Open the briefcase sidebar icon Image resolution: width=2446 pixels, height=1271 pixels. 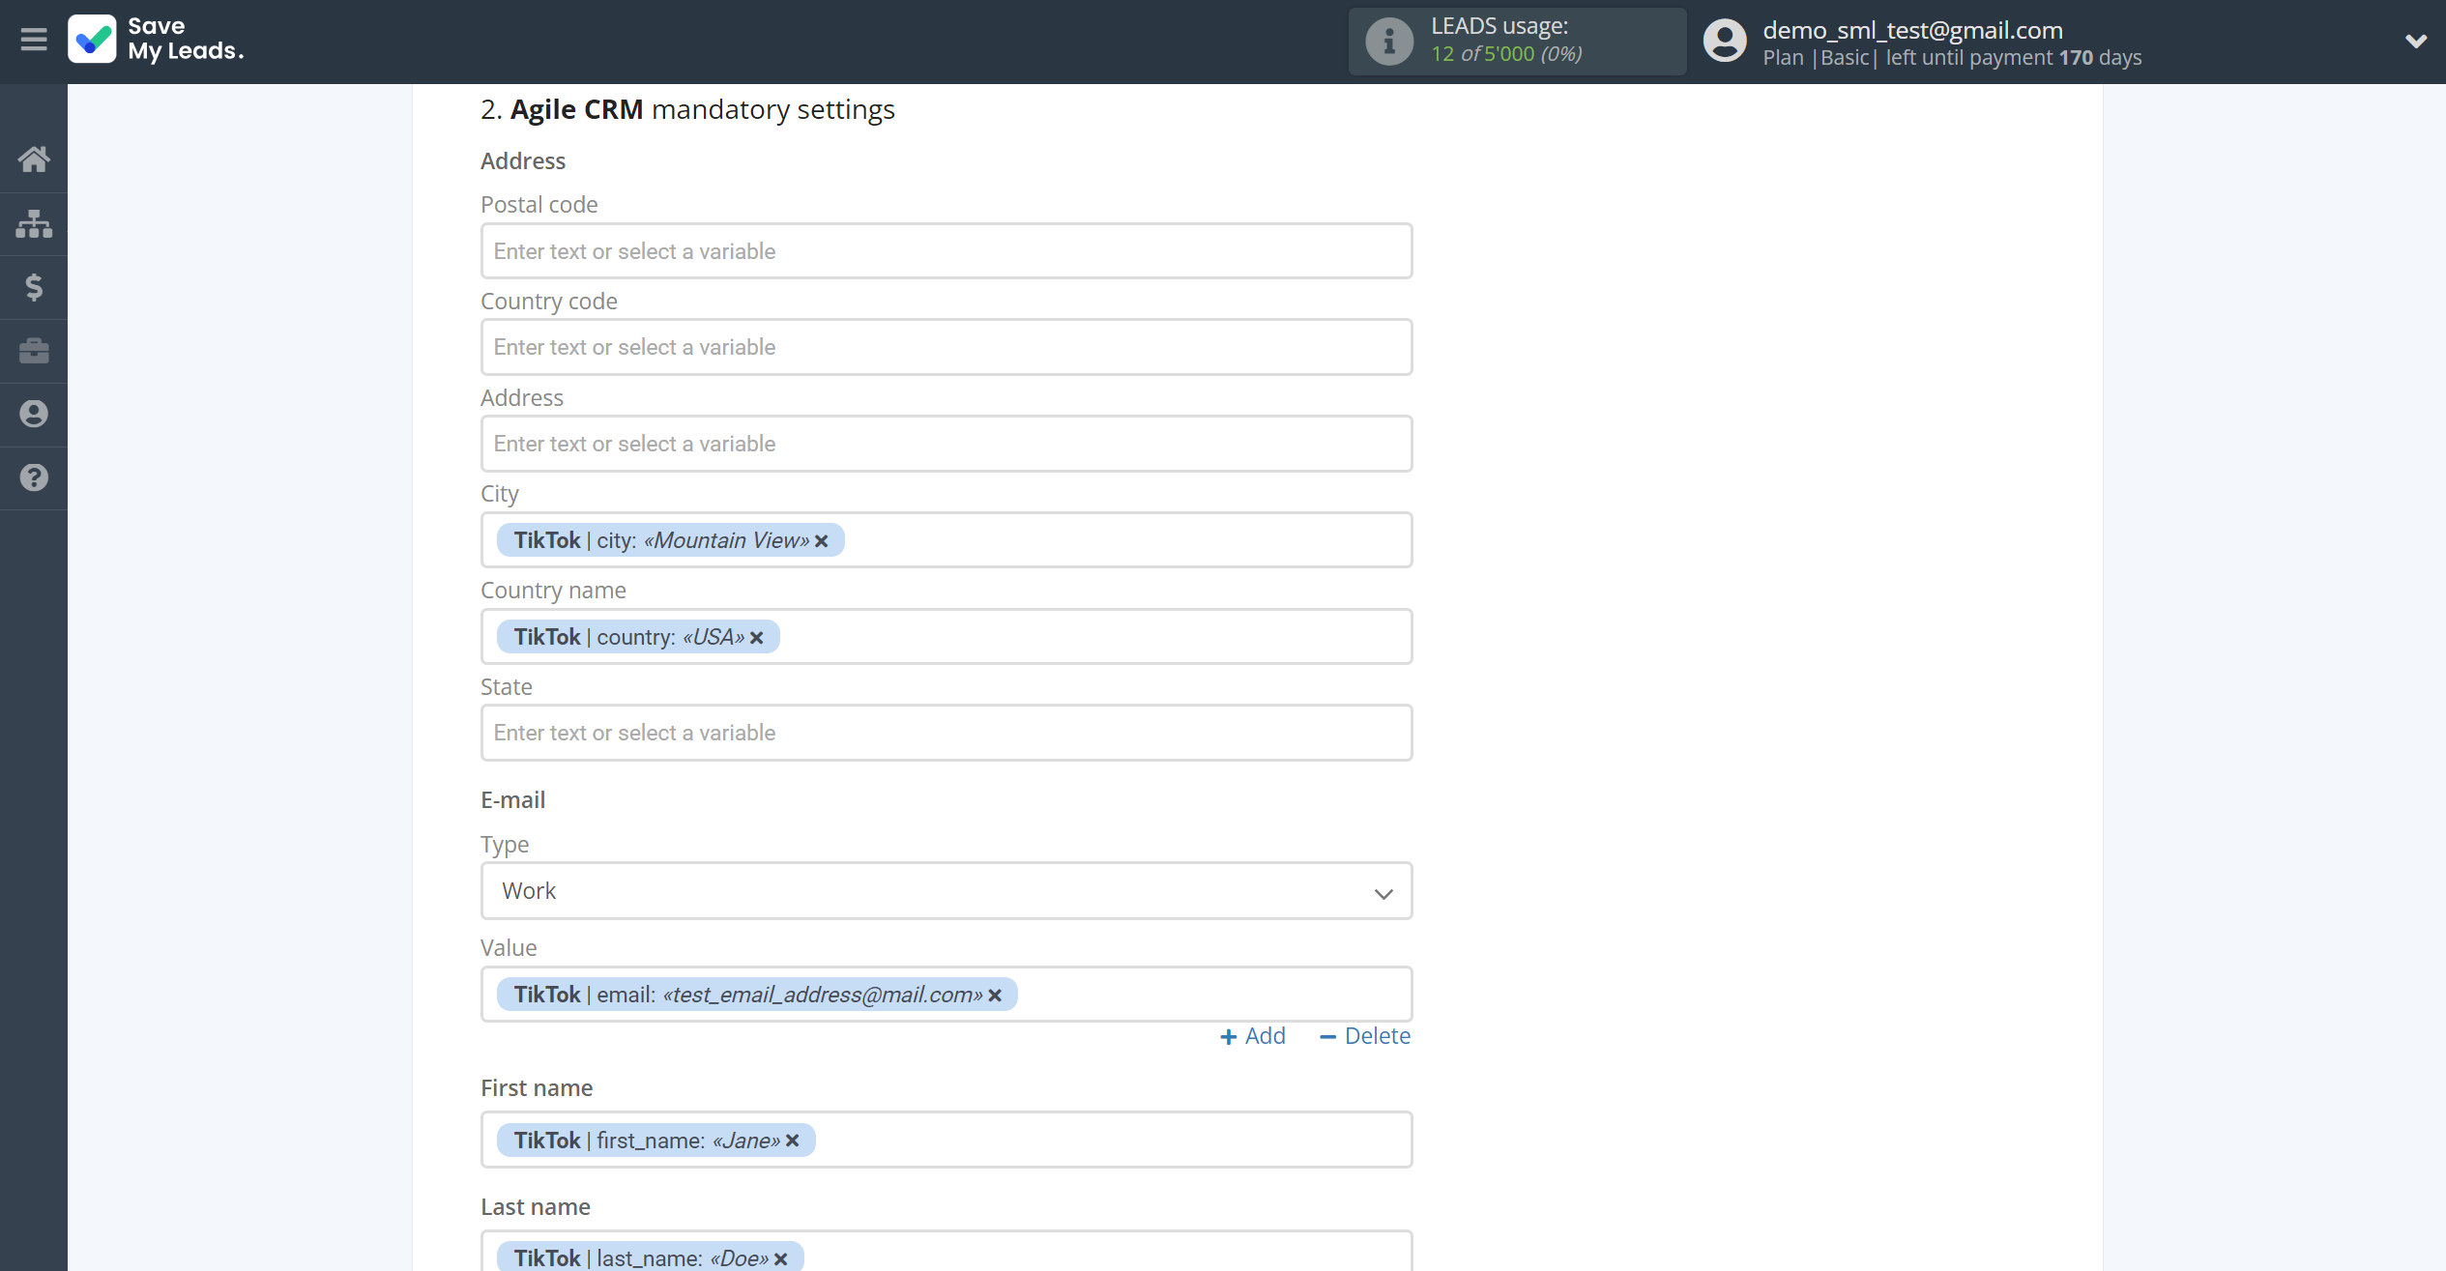click(x=34, y=351)
